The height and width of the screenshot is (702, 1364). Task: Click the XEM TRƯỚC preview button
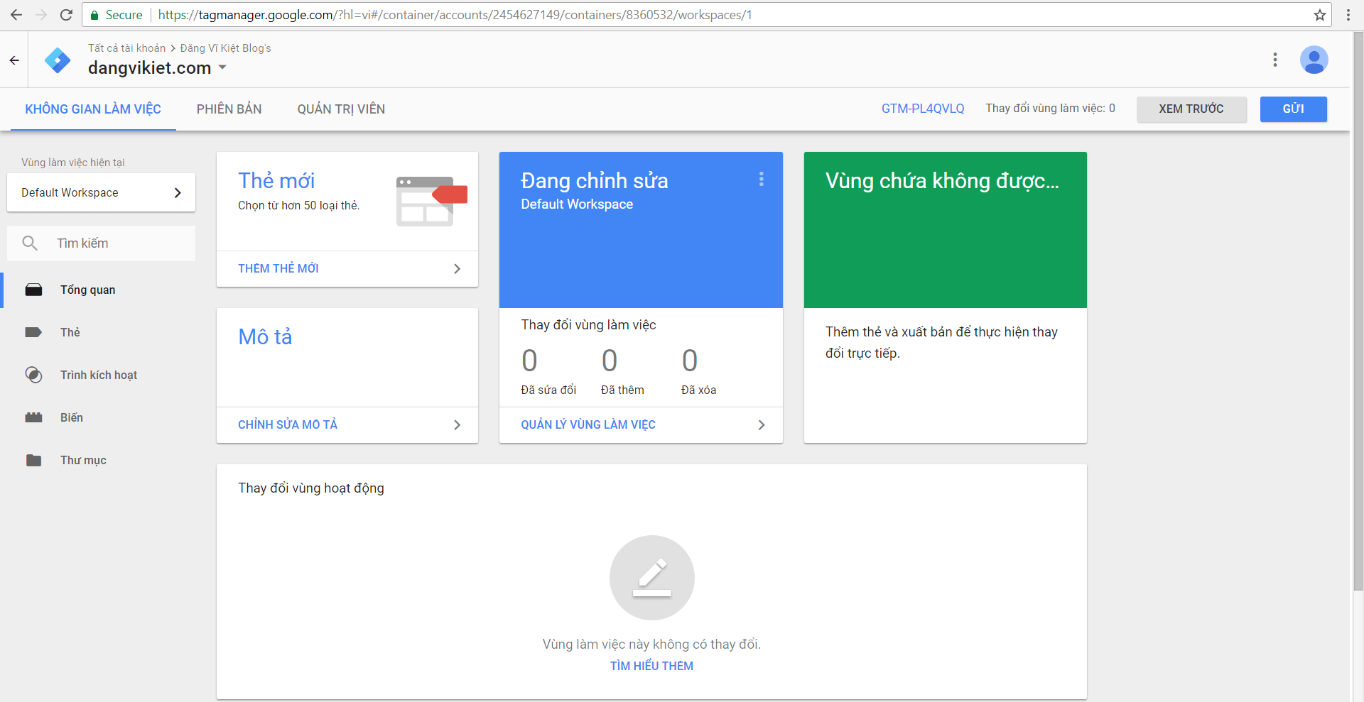[1191, 109]
